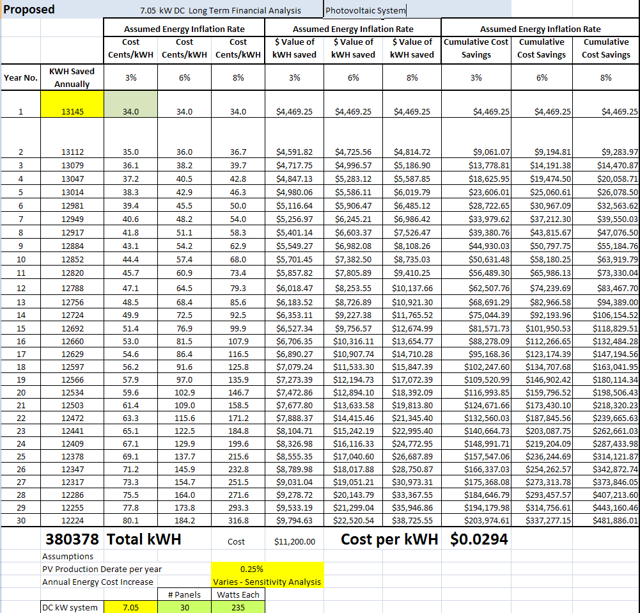The width and height of the screenshot is (640, 613).
Task: Click the $10,137.66 value cell
Action: (412, 288)
